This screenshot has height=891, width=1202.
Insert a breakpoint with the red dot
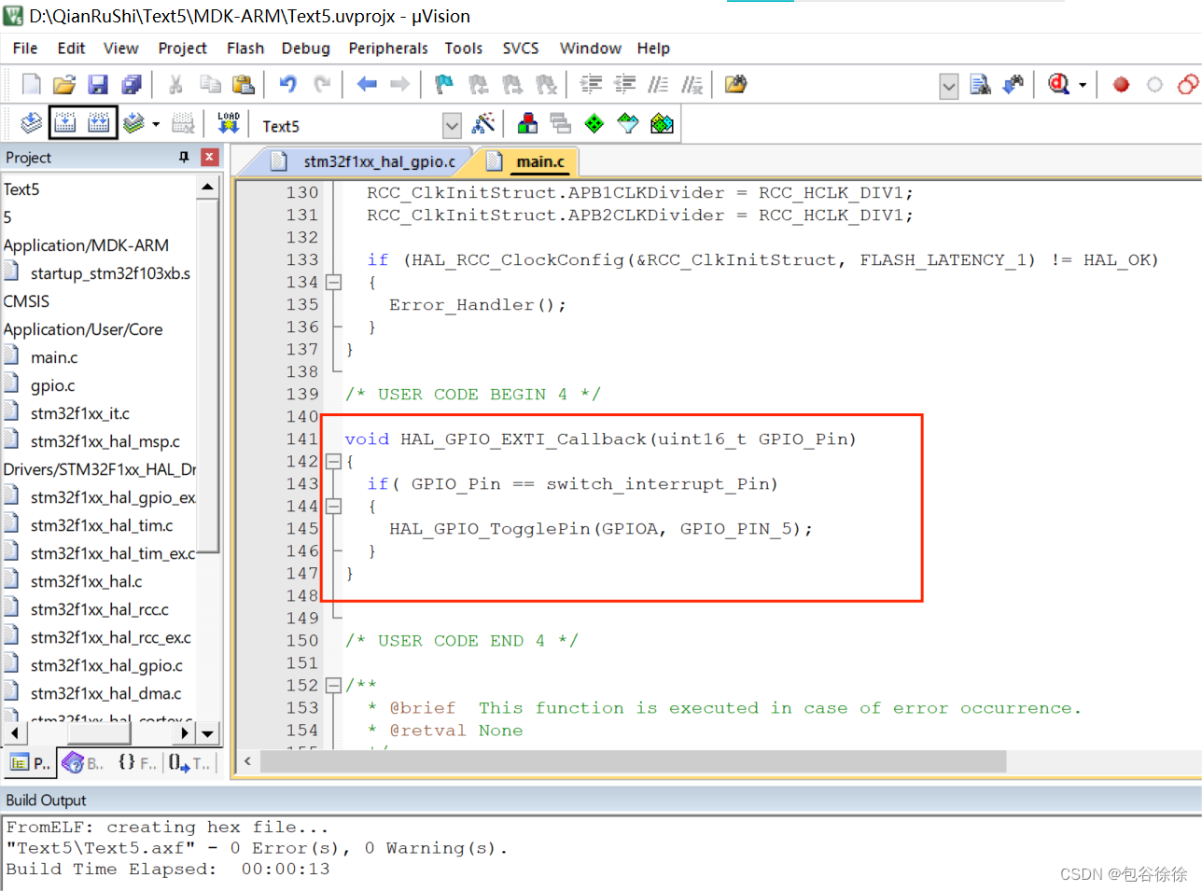[x=1121, y=85]
